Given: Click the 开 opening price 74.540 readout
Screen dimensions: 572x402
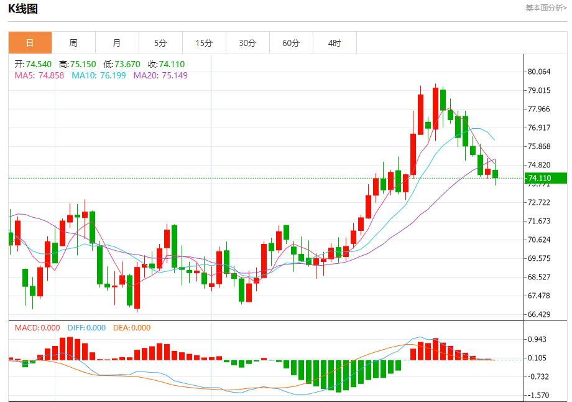Looking at the screenshot, I should (x=33, y=64).
